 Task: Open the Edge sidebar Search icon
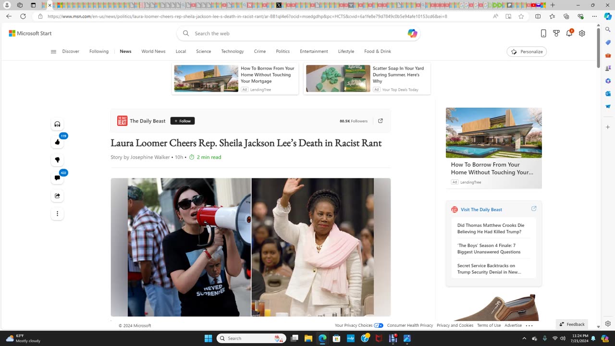(x=608, y=30)
